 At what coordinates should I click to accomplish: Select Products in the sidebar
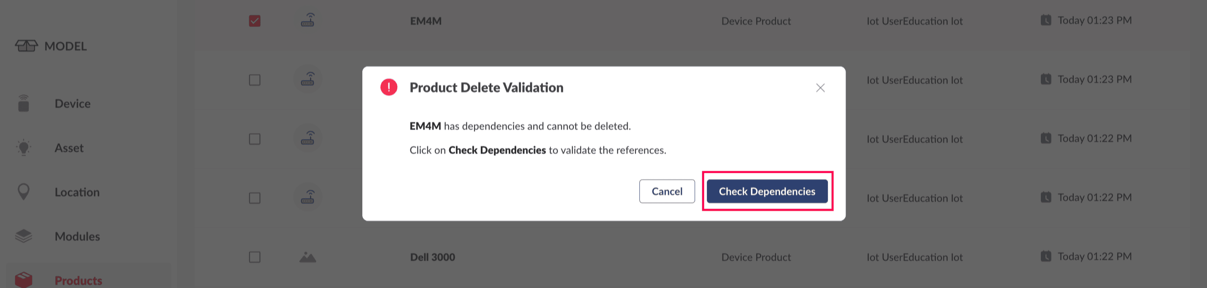[x=78, y=280]
